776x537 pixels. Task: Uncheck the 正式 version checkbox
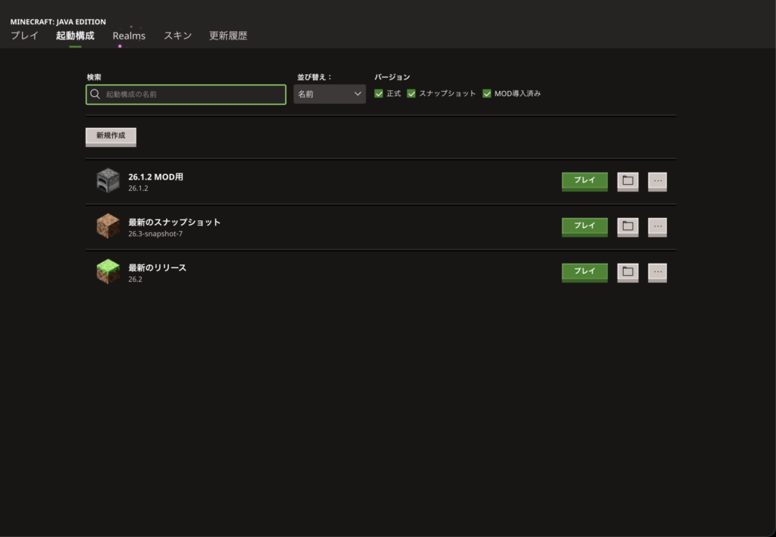click(379, 93)
